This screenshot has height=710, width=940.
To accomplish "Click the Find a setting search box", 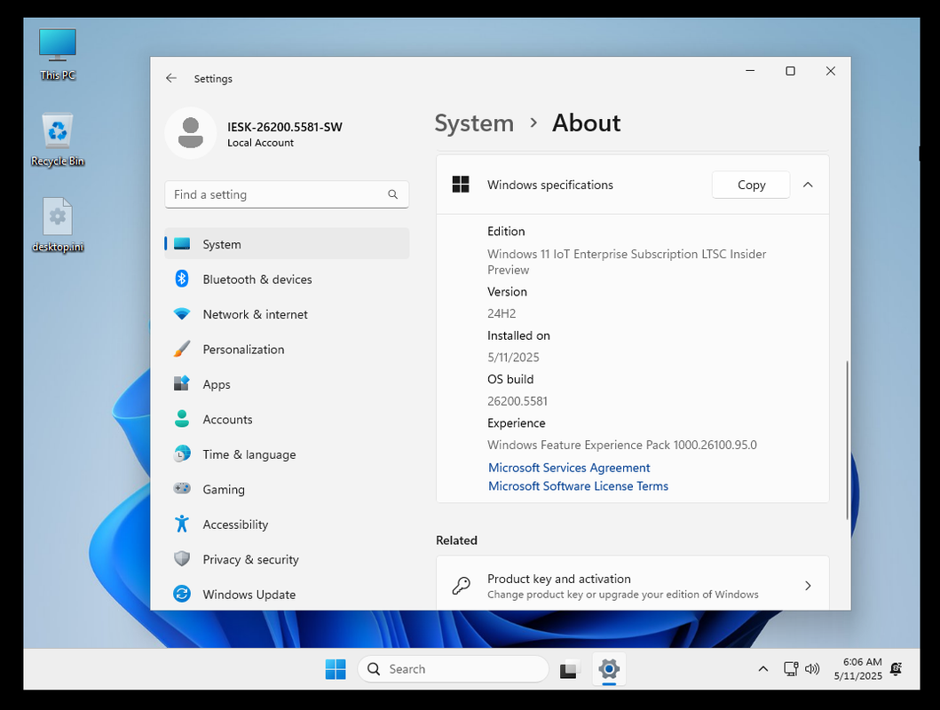I will pyautogui.click(x=287, y=194).
